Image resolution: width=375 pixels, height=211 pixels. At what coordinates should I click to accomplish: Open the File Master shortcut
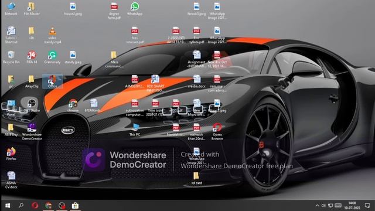pyautogui.click(x=32, y=9)
